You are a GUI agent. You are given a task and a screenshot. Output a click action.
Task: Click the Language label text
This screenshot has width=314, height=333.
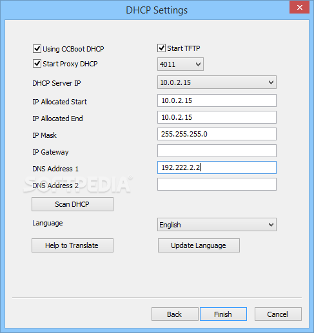pyautogui.click(x=48, y=223)
